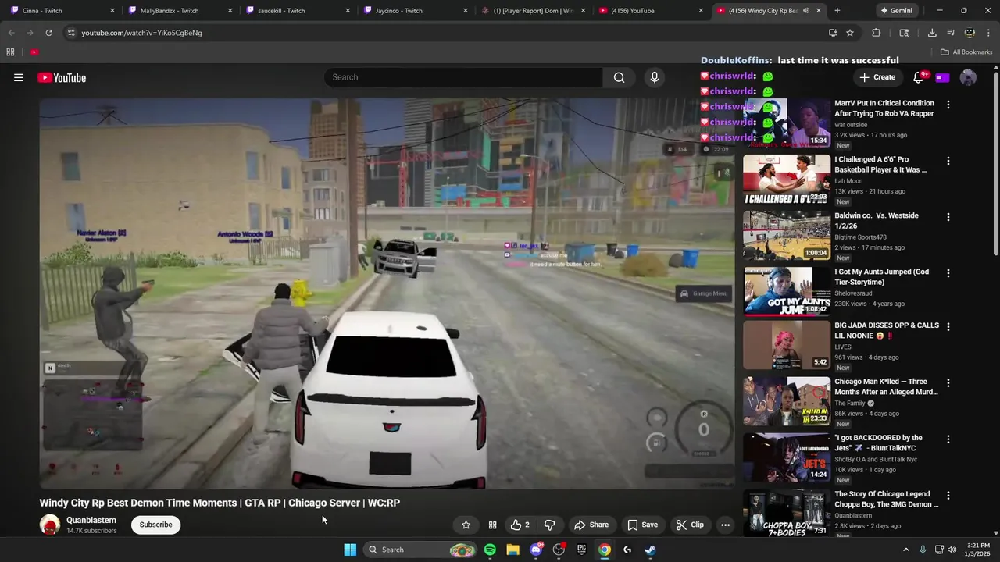Open more actions ellipsis under video
This screenshot has width=1000, height=562.
(x=725, y=525)
